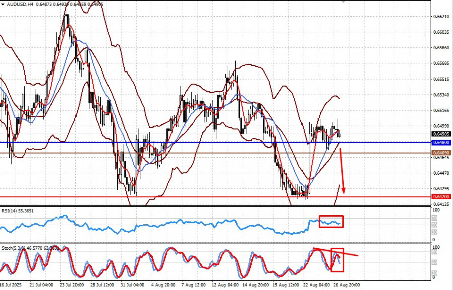Click the 0.64125 price scale label
The image size is (453, 290).
tap(441, 204)
